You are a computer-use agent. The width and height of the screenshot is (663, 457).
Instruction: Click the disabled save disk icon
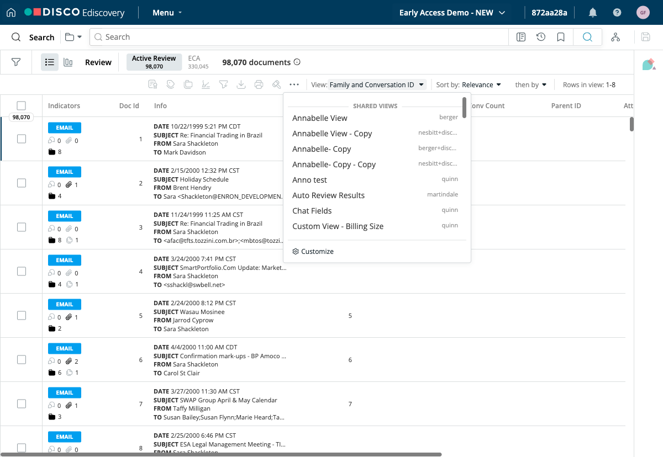tap(645, 37)
